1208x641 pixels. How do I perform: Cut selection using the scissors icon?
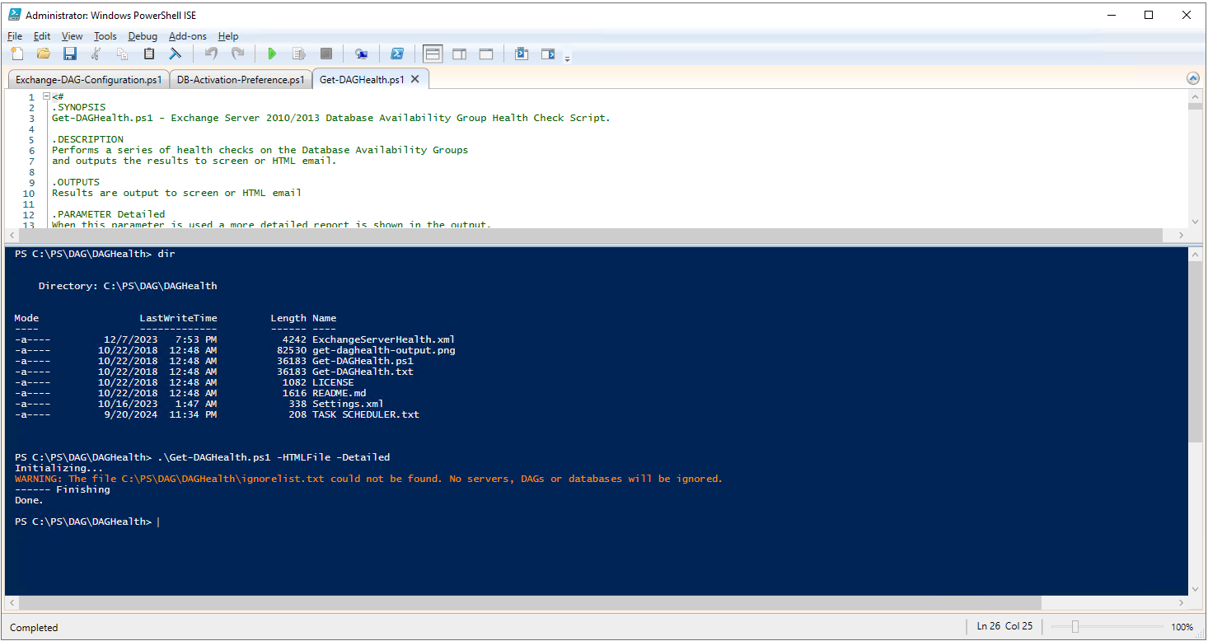pyautogui.click(x=96, y=54)
